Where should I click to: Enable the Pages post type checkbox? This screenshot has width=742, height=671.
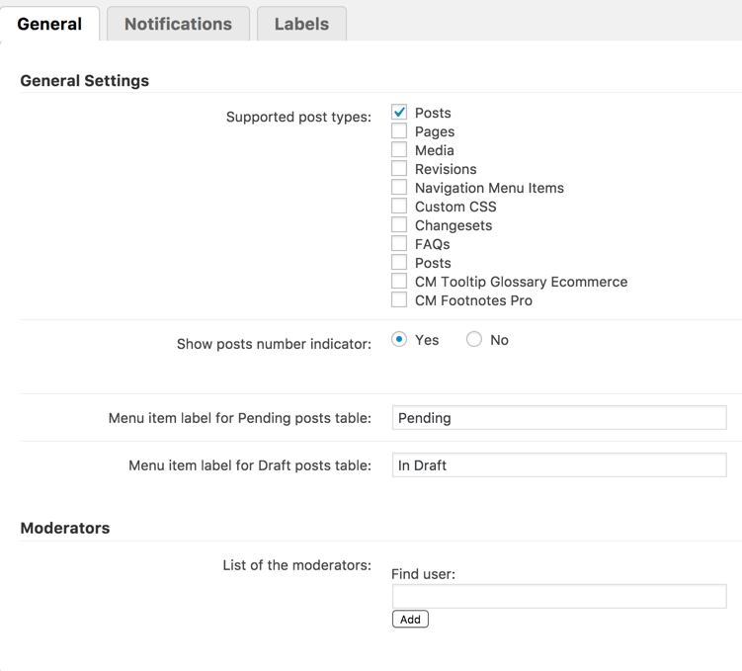click(x=399, y=131)
